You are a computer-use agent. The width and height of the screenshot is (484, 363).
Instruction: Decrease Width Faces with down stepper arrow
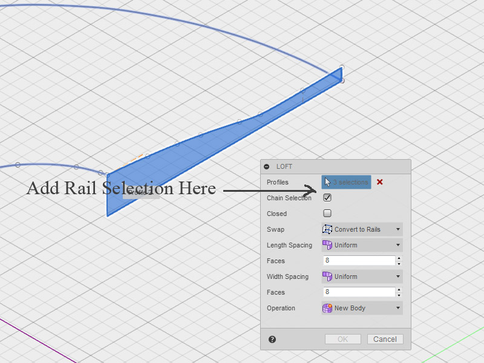(399, 295)
